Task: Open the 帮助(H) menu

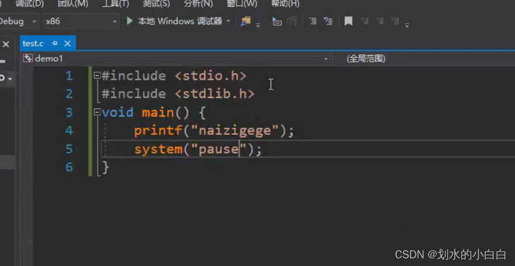Action: 285,4
